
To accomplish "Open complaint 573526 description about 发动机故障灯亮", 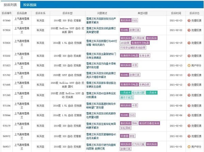I will pos(101,30).
